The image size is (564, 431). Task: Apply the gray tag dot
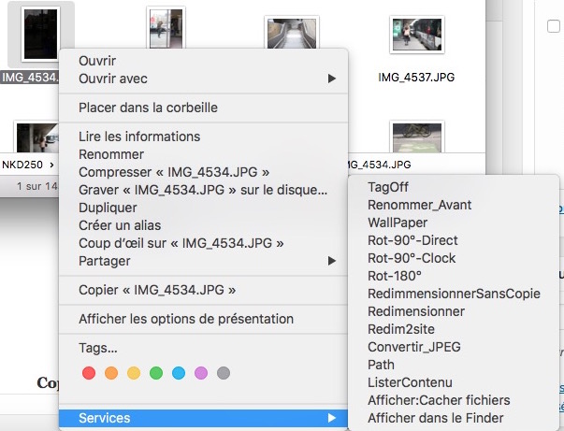tap(224, 374)
